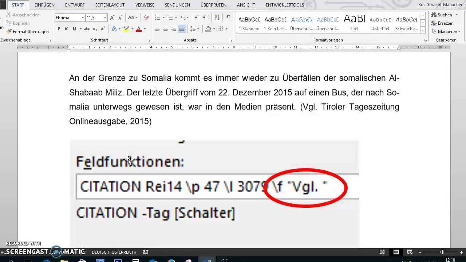Image resolution: width=466 pixels, height=262 pixels.
Task: Open the Ebrima font name dropdown
Action: click(83, 18)
